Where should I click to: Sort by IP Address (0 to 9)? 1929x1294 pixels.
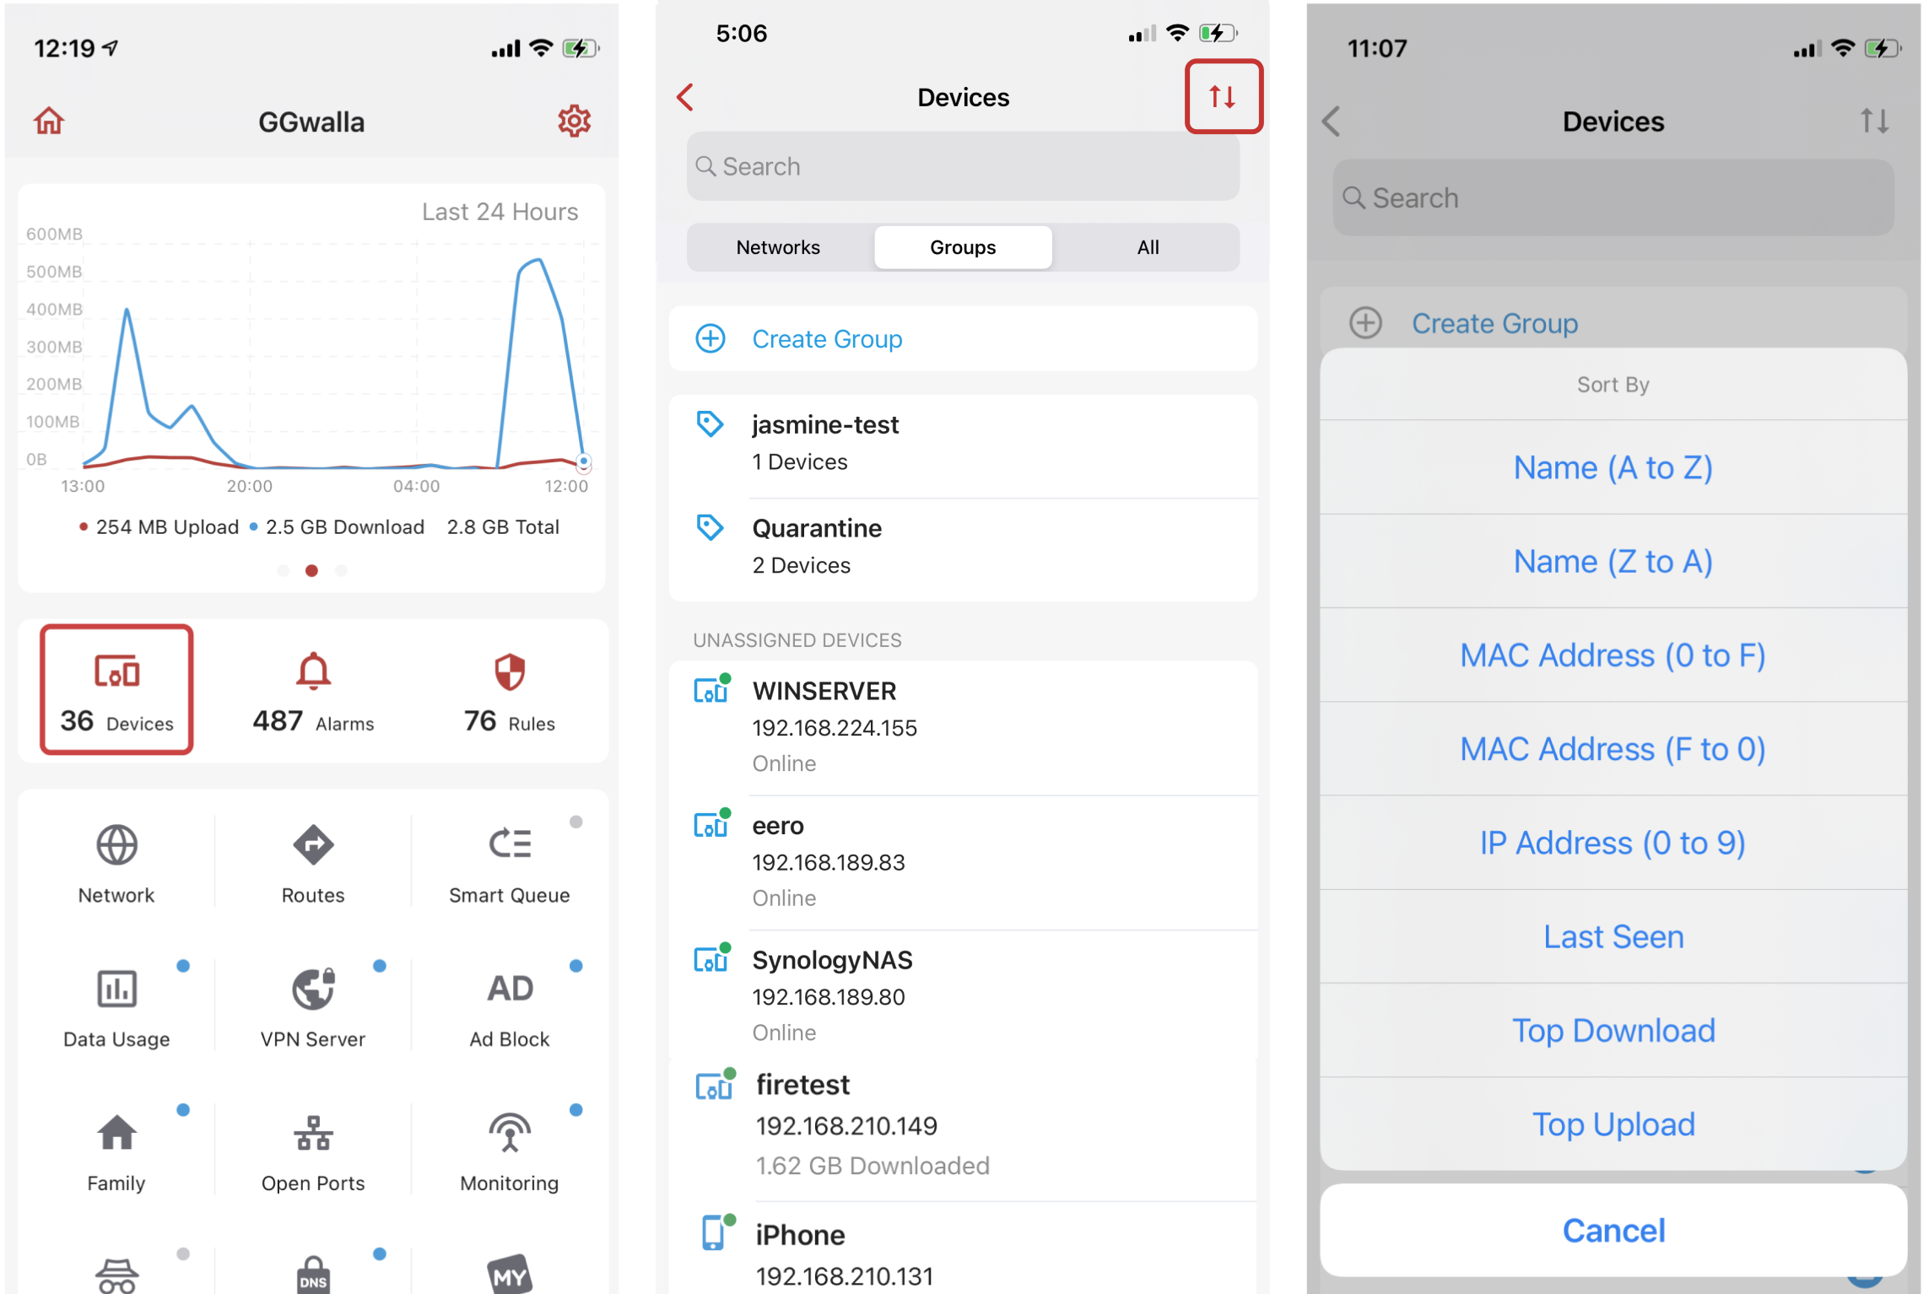[x=1613, y=842]
